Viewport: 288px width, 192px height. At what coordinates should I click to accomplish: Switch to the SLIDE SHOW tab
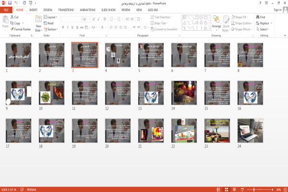tap(108, 10)
